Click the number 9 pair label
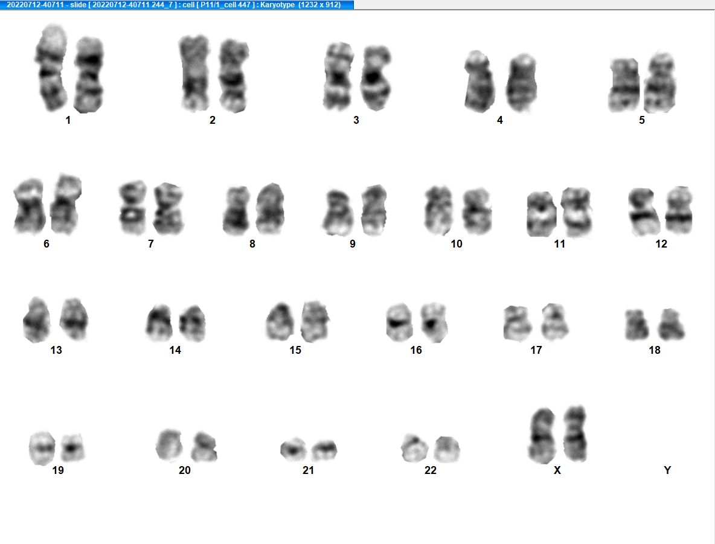Screen dimensions: 715x544 pos(353,244)
